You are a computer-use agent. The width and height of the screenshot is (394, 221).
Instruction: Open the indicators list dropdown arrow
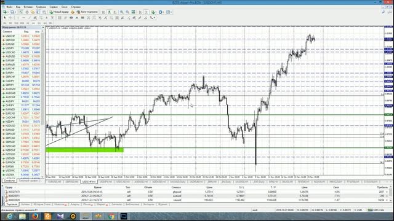pyautogui.click(x=156, y=12)
